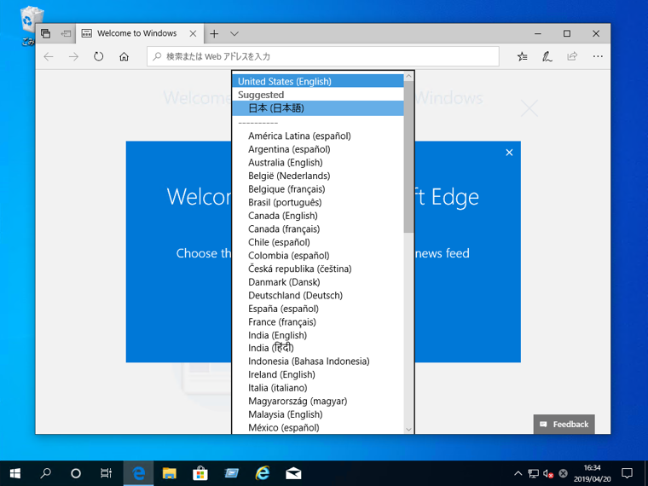Select 日本 (日本語) suggested option

pyautogui.click(x=318, y=108)
